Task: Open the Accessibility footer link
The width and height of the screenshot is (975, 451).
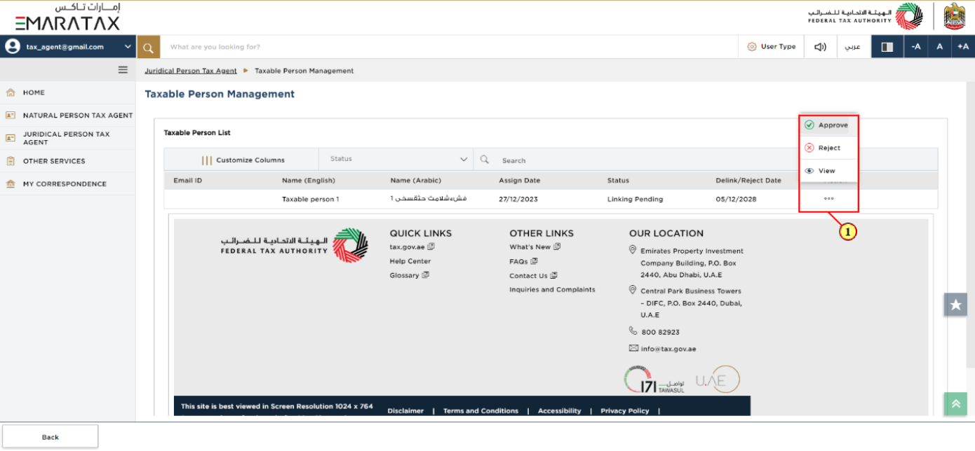Action: pyautogui.click(x=560, y=411)
